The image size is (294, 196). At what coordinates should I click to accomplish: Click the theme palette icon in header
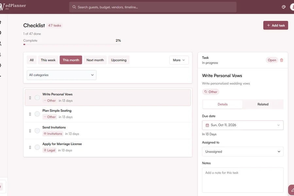[x=284, y=7]
